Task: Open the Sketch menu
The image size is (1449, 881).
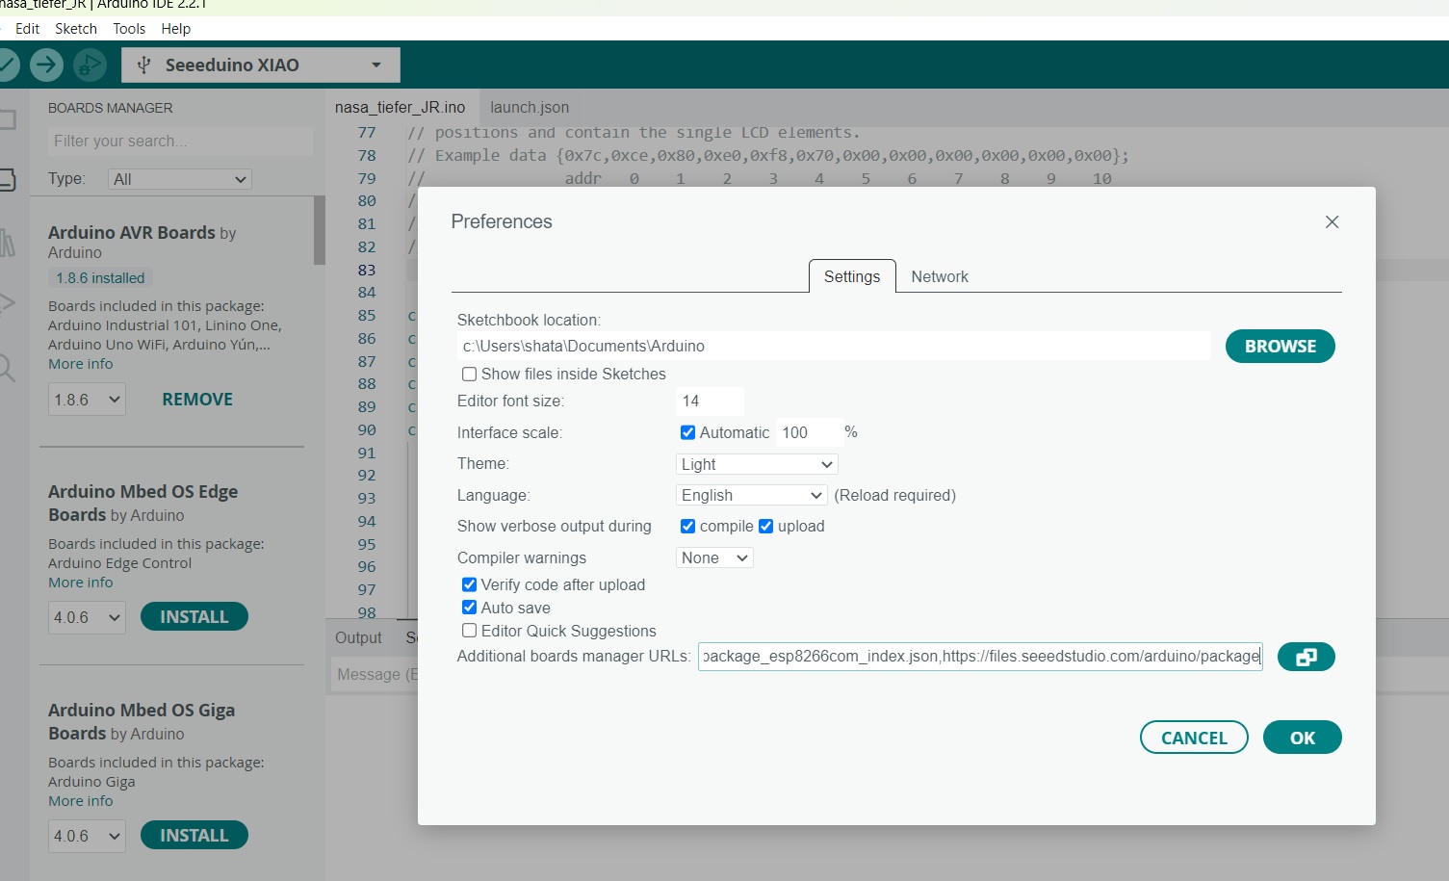Action: click(76, 29)
